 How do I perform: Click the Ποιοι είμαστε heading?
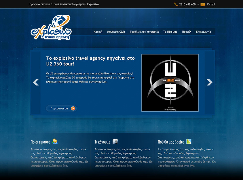40,142
